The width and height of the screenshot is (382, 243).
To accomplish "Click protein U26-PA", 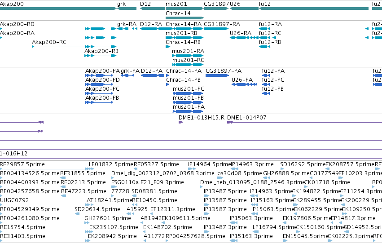I will [x=242, y=80].
